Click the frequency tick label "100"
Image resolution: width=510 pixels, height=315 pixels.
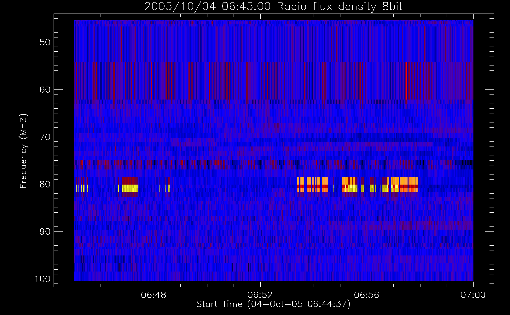coord(43,279)
